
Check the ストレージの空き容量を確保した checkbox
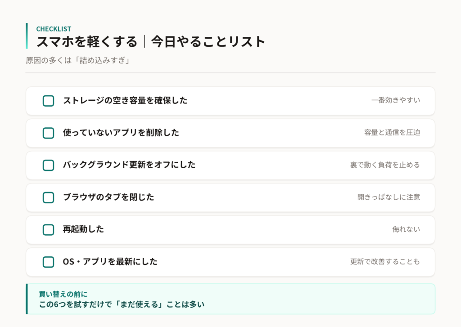coord(49,101)
